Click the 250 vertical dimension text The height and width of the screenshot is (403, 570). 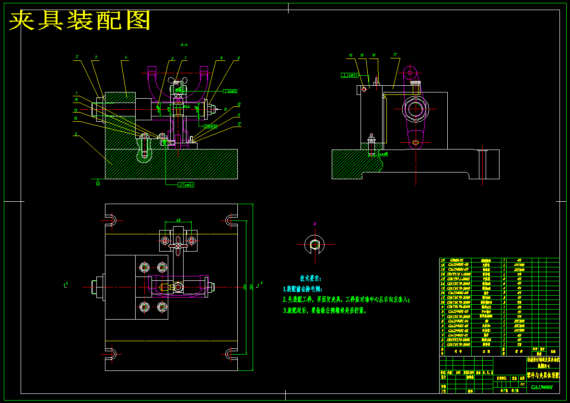[x=251, y=287]
